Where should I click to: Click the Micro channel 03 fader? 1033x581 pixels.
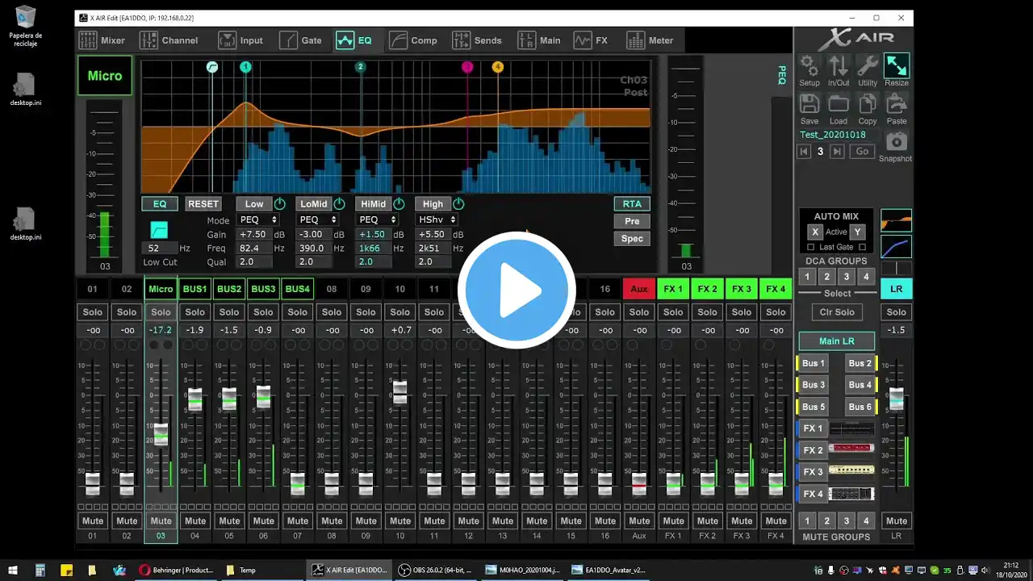coord(161,434)
